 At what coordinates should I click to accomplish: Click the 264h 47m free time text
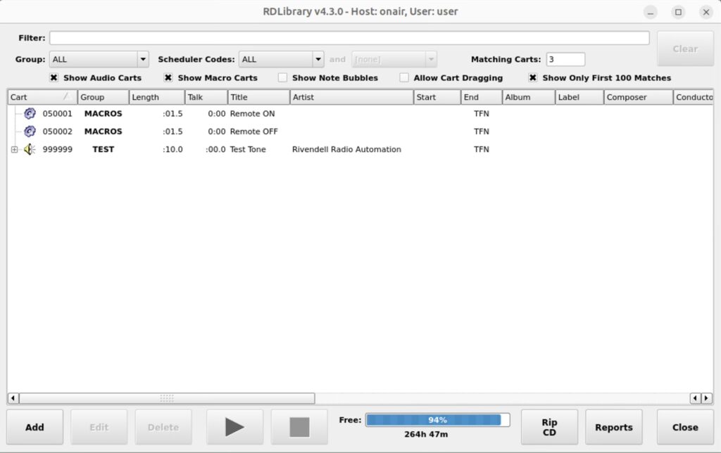[x=426, y=434]
